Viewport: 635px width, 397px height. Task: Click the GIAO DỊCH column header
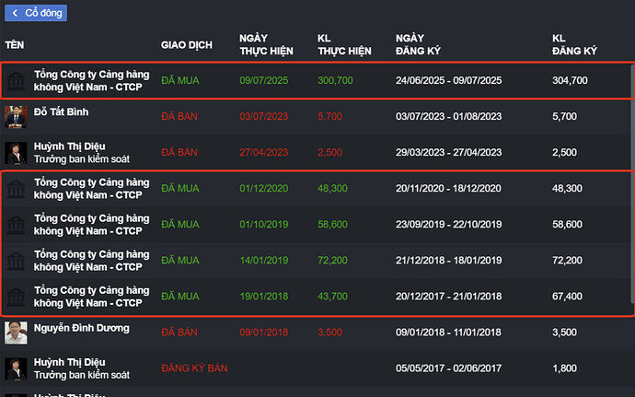coord(186,45)
